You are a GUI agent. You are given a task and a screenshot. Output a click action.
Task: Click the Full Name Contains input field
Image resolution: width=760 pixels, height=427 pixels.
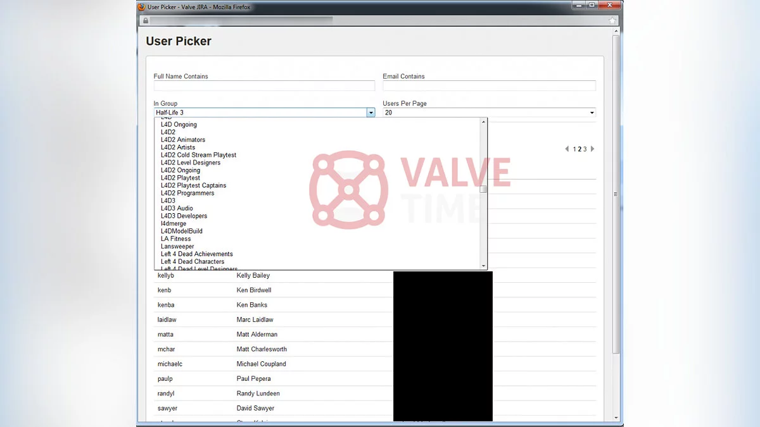point(264,86)
